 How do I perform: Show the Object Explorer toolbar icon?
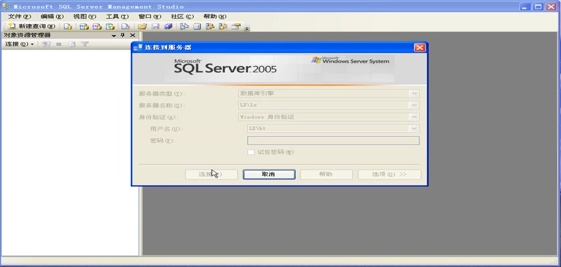[210, 27]
